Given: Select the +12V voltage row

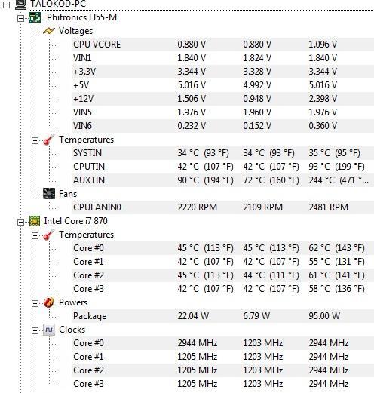Looking at the screenshot, I should point(222,99).
